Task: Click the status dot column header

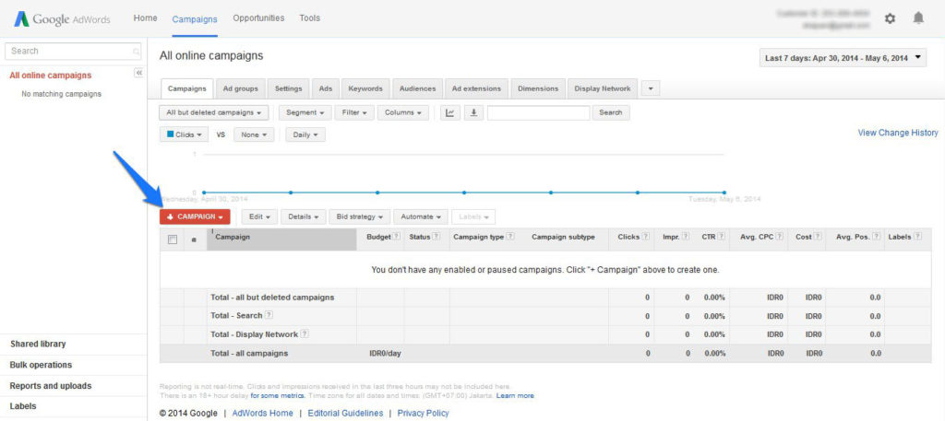Action: click(x=194, y=240)
